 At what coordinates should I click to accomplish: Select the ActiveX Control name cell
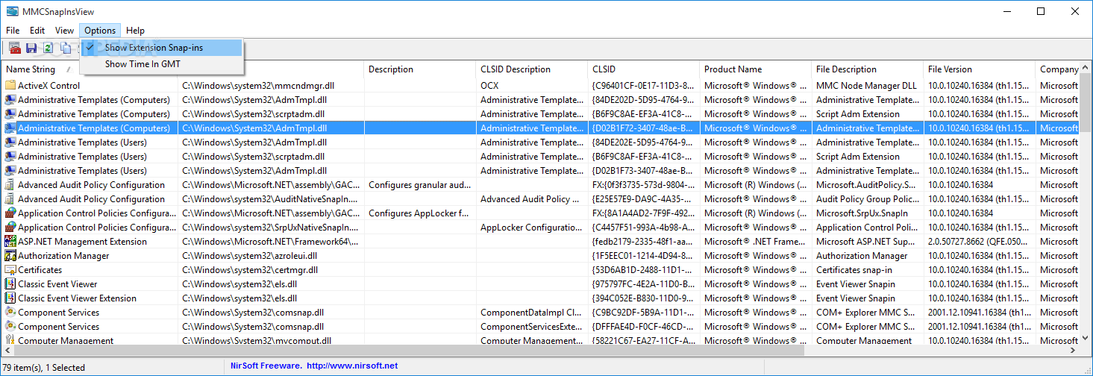(x=48, y=86)
